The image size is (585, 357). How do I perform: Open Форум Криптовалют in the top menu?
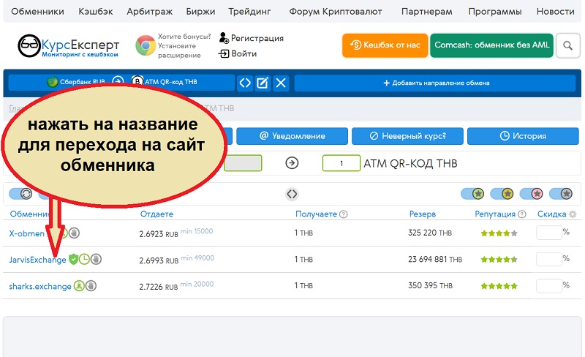coord(336,12)
